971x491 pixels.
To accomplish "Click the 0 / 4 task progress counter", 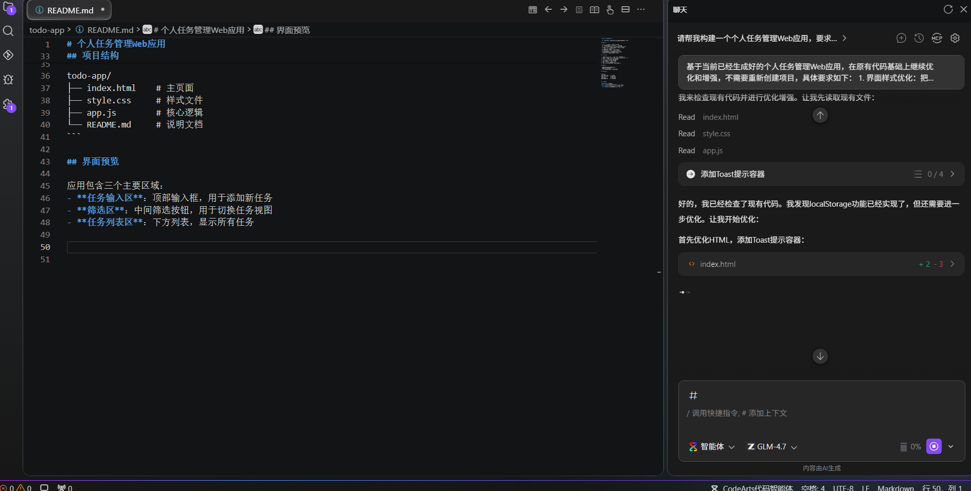I will click(x=935, y=174).
